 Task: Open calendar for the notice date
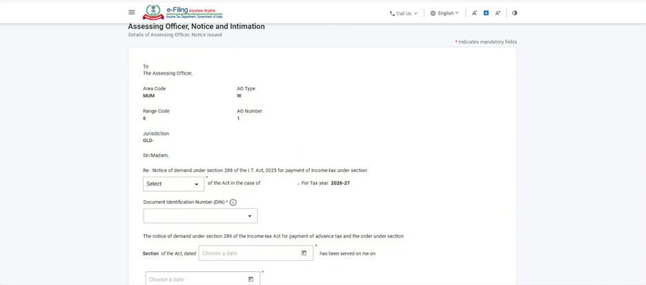[304, 253]
